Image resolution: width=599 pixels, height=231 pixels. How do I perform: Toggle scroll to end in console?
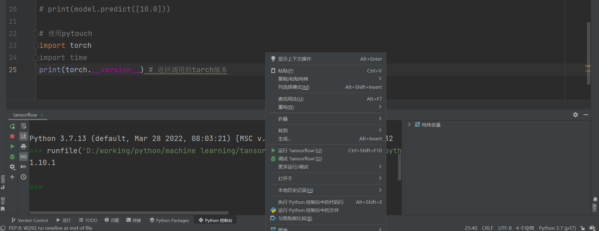pyautogui.click(x=23, y=136)
